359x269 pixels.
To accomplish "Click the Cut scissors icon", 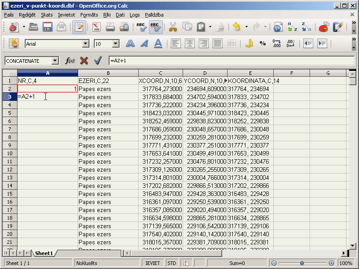I will coord(173,27).
